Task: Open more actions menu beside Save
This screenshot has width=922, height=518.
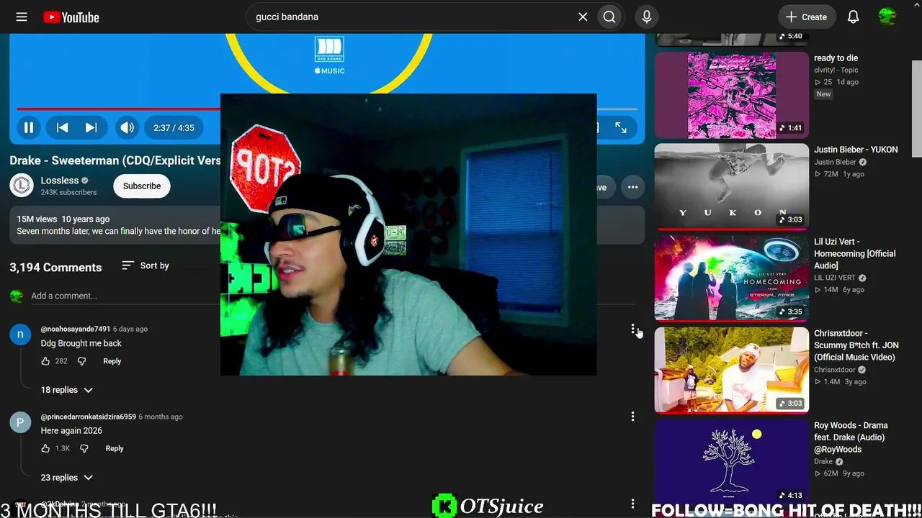Action: click(x=632, y=187)
